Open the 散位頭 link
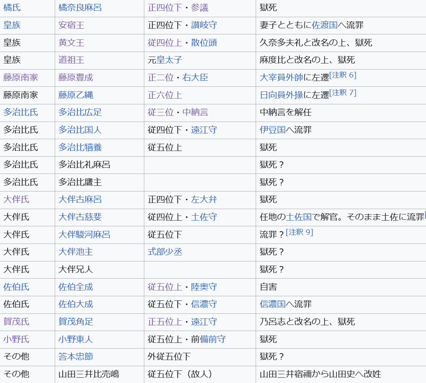The height and width of the screenshot is (383, 426). point(204,42)
